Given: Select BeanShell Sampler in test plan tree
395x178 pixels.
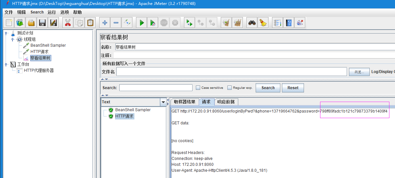Looking at the screenshot, I should click(x=48, y=45).
